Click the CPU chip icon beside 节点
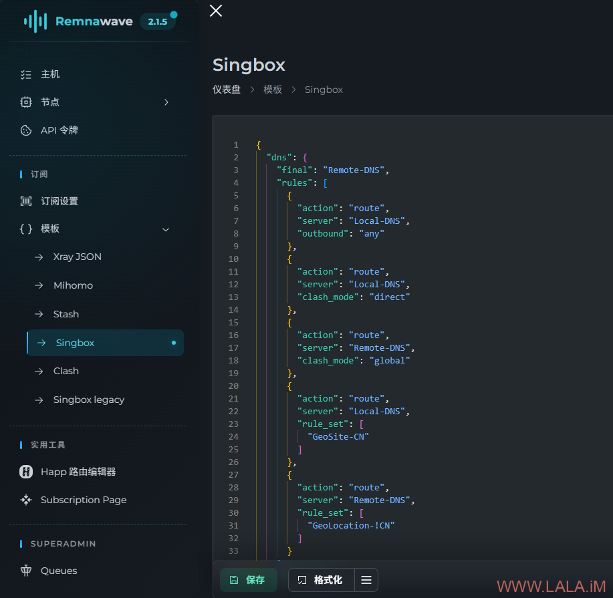Image resolution: width=613 pixels, height=598 pixels. (26, 102)
